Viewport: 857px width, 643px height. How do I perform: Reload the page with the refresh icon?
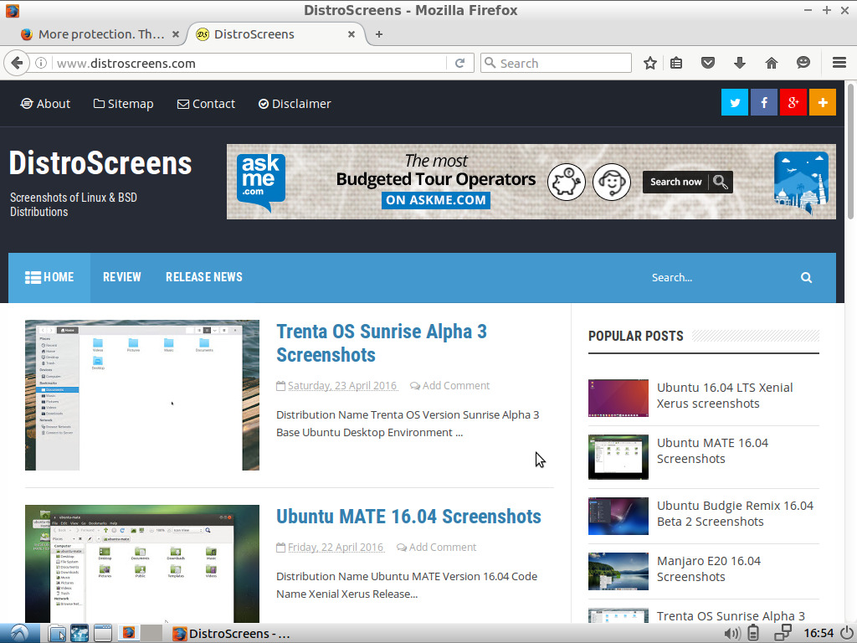tap(459, 63)
